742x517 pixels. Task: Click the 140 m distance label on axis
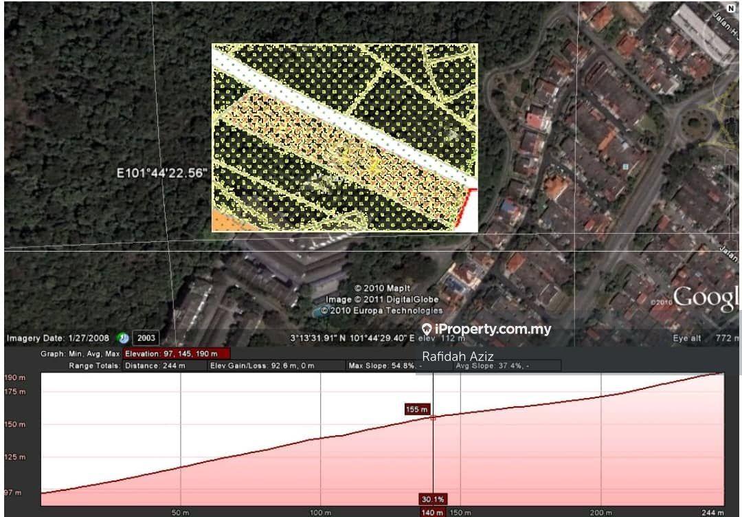pyautogui.click(x=432, y=512)
